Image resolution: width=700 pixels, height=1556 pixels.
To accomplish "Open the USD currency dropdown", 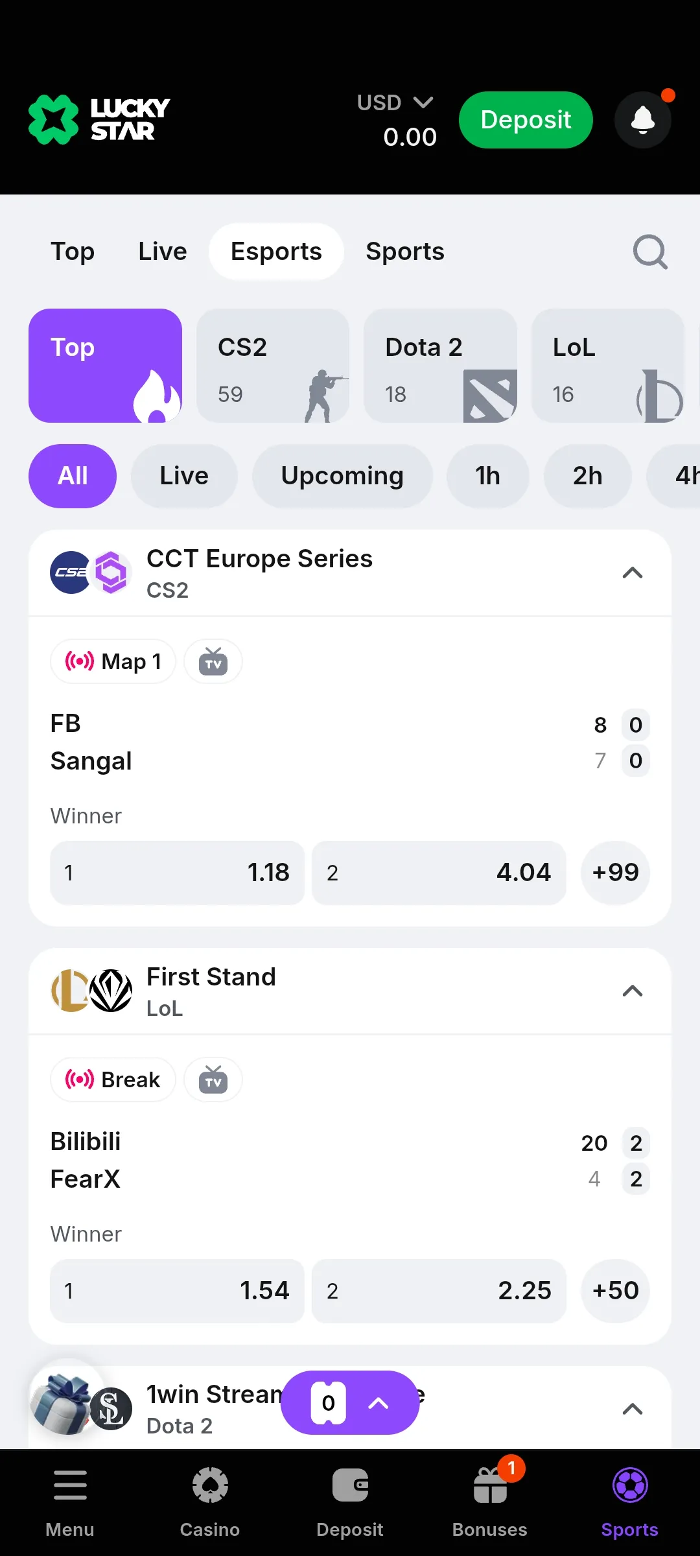I will coord(395,102).
